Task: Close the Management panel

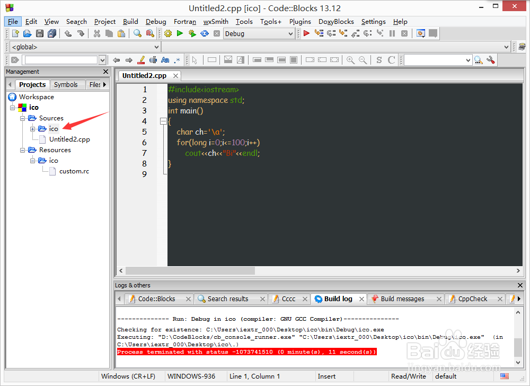Action: [x=105, y=72]
